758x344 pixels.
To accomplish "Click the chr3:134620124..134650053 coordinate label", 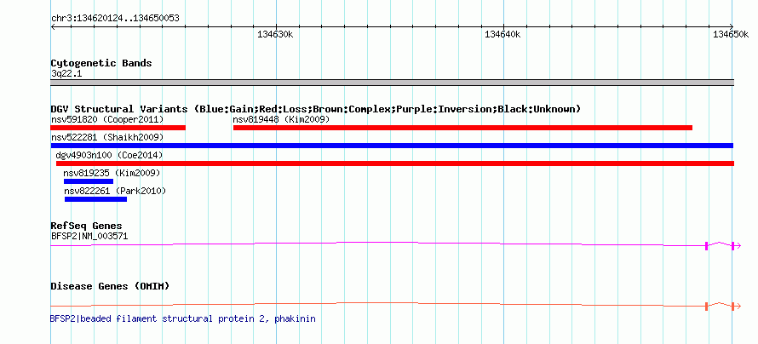I will (115, 19).
